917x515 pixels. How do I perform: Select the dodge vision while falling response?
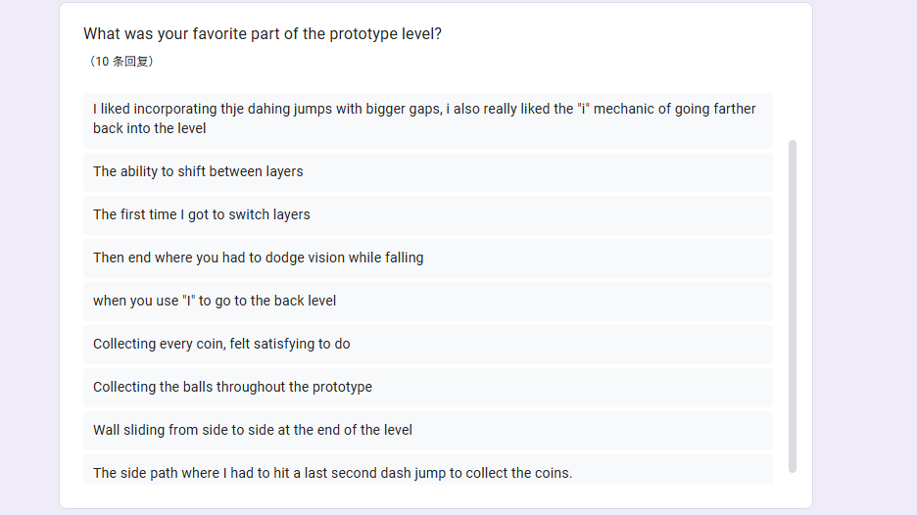click(x=259, y=257)
